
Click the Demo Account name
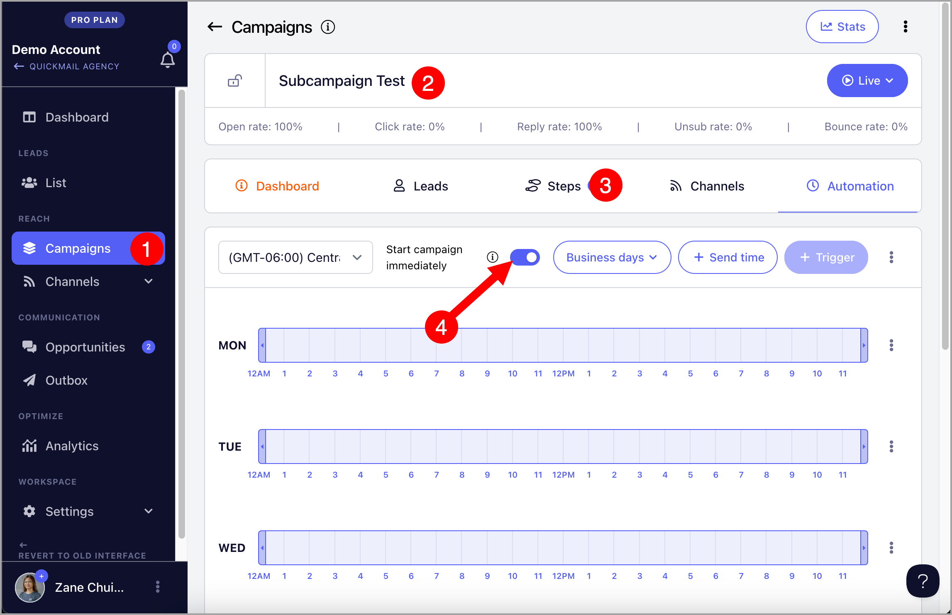(x=56, y=49)
